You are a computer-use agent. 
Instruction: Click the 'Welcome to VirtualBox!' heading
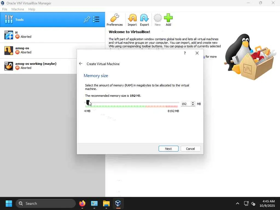[x=129, y=32]
